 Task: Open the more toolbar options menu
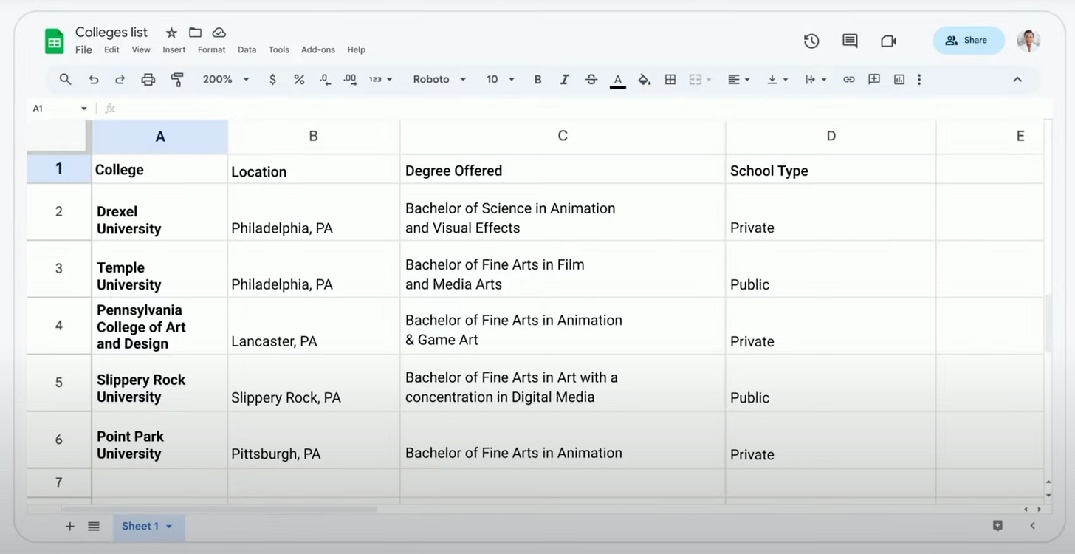tap(919, 79)
